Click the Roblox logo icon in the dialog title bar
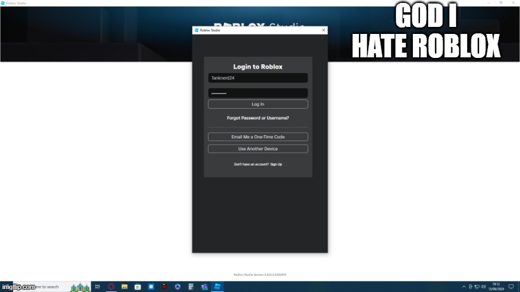Screen dimensions: 520x292 (x=196, y=30)
